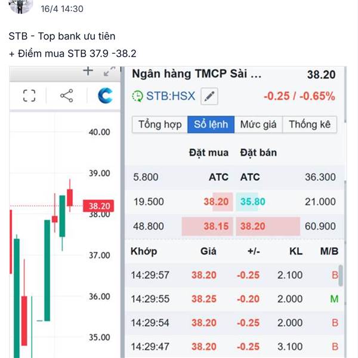
Task: Click the share icon above the chart
Action: pyautogui.click(x=67, y=95)
